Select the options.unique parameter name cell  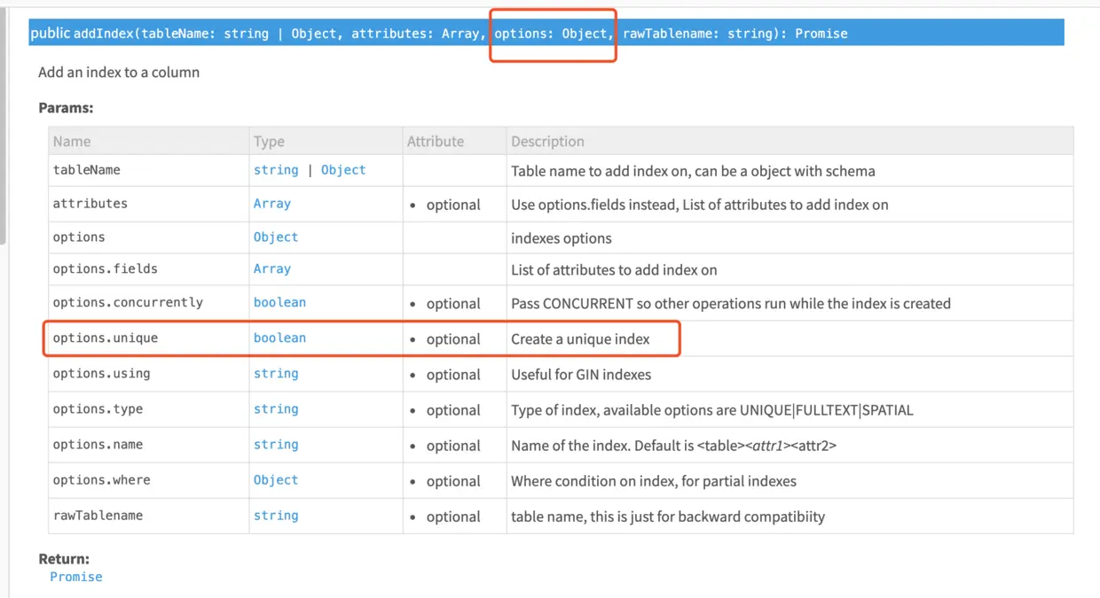pyautogui.click(x=106, y=338)
